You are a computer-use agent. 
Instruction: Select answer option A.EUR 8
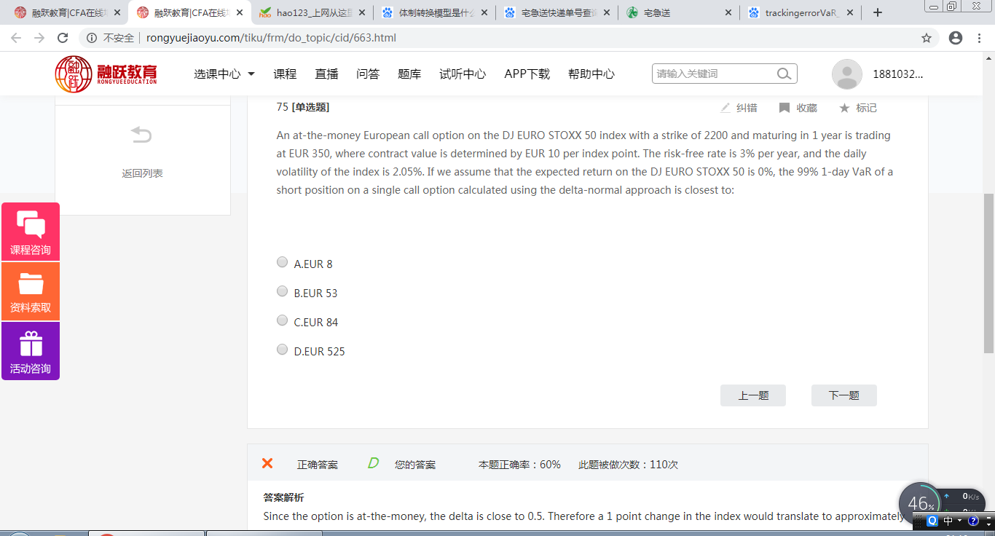(283, 262)
